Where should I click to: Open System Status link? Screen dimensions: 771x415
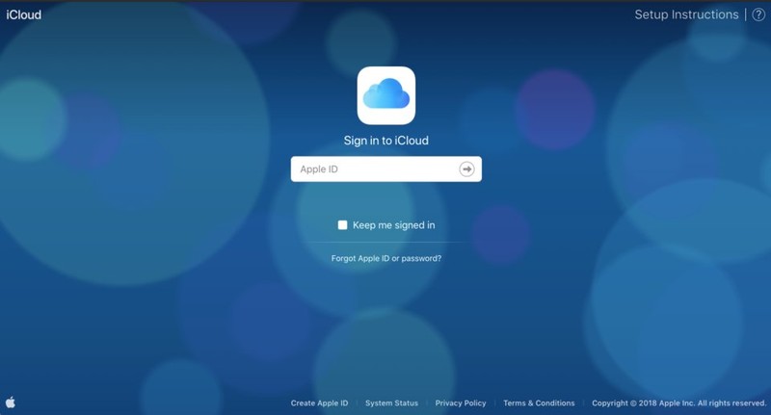(391, 402)
